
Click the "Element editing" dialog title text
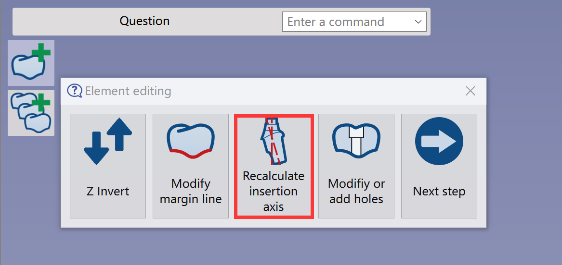[128, 91]
